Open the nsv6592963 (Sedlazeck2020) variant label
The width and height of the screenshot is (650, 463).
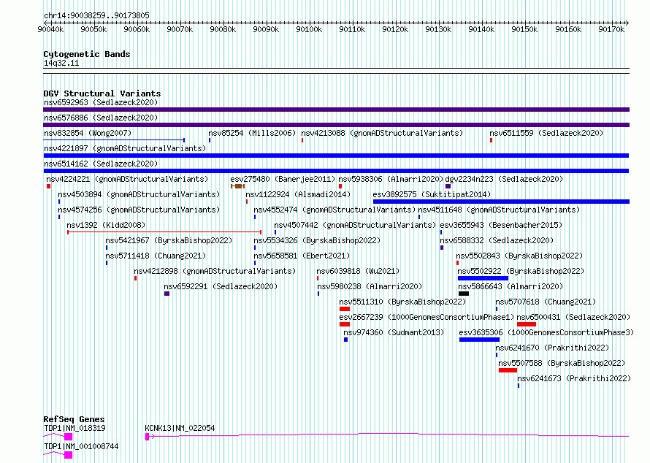pos(101,102)
